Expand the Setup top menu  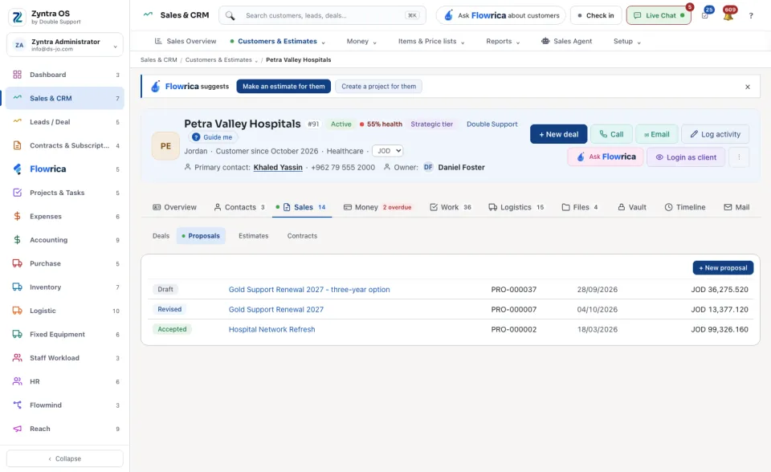pos(627,41)
